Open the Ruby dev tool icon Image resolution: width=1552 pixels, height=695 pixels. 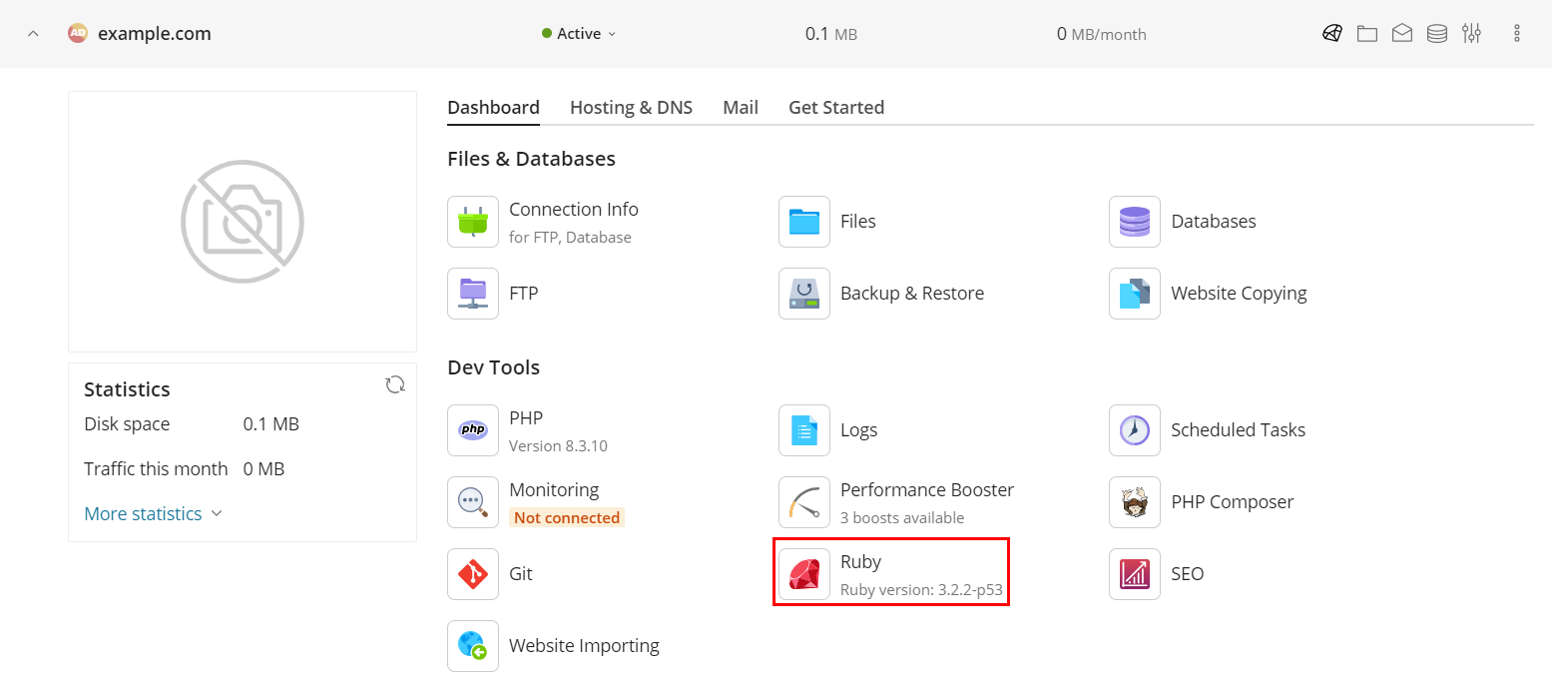point(804,574)
